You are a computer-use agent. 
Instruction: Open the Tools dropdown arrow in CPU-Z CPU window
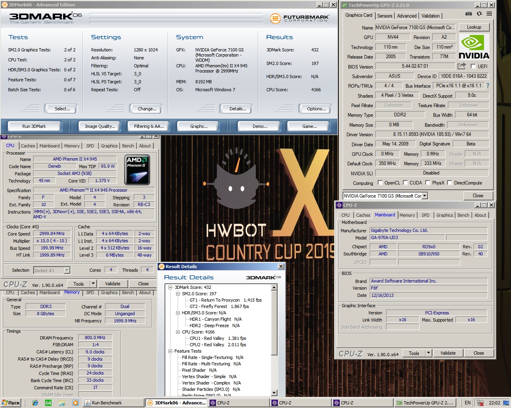93,284
